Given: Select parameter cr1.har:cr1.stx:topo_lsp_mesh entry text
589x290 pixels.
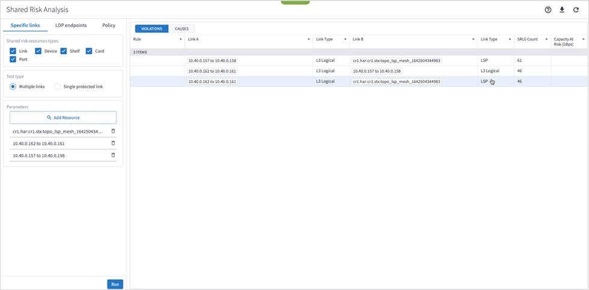Looking at the screenshot, I should pos(58,131).
